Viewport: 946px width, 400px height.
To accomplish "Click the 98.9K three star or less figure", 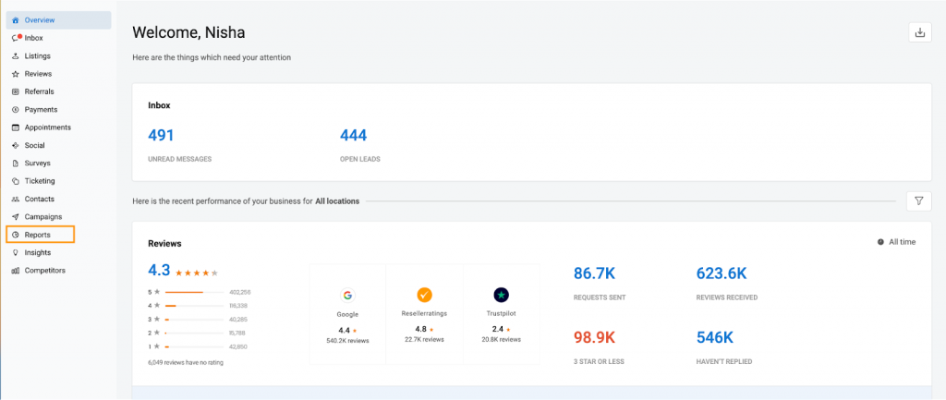I will [x=595, y=337].
